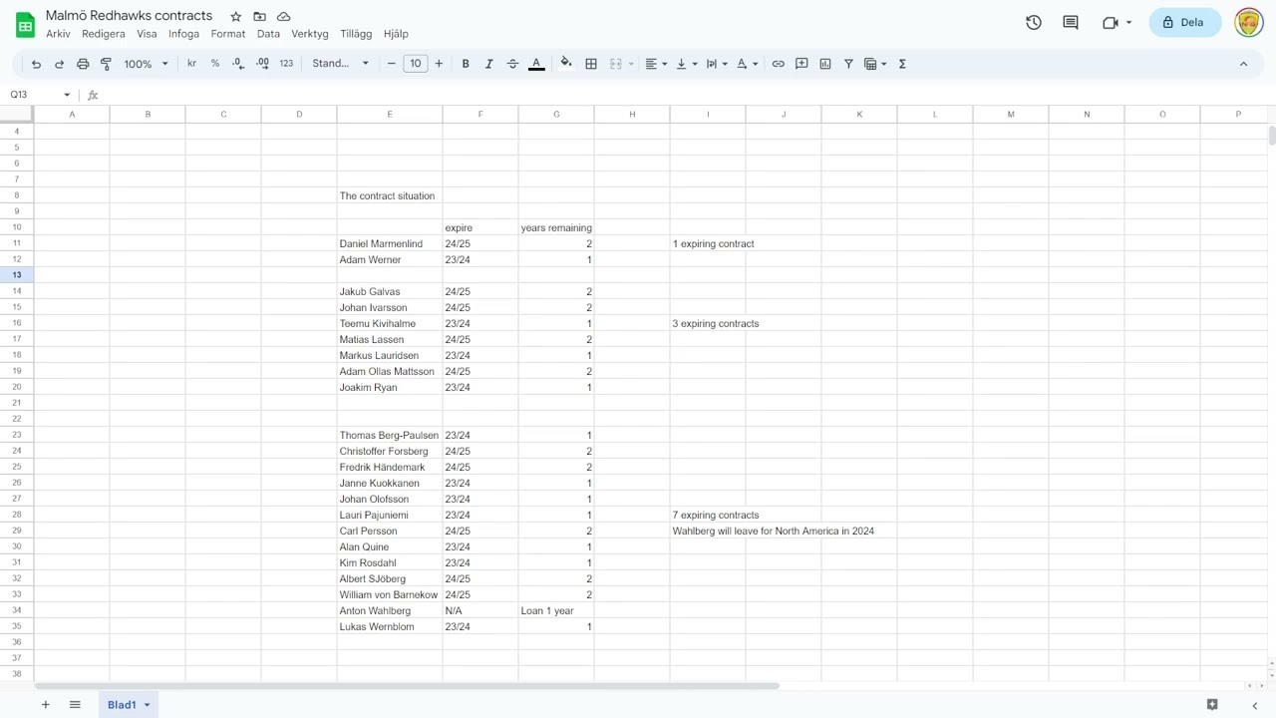The image size is (1276, 718).
Task: Open number format 123 menu
Action: coord(286,64)
